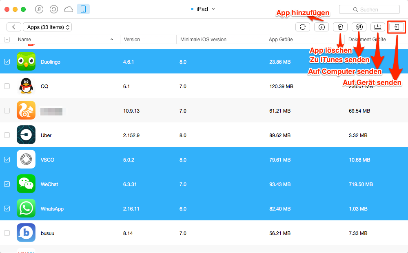Click the orange squirrel browser app icon

point(26,110)
